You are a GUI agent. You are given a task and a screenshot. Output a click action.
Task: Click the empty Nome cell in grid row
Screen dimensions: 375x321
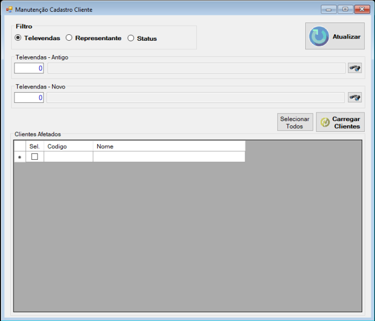pos(169,156)
